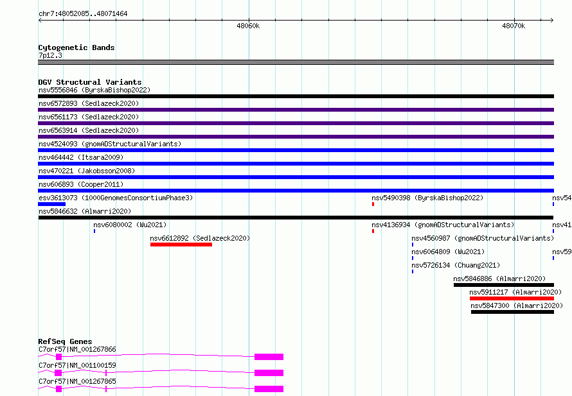572x396 pixels.
Task: Click the first small exon of NM_001100159
Action: (58, 373)
